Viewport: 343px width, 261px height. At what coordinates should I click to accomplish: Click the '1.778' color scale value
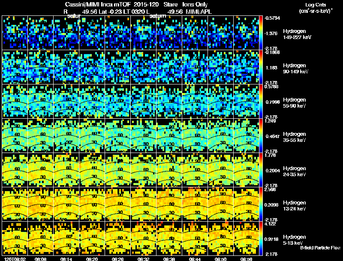270,155
